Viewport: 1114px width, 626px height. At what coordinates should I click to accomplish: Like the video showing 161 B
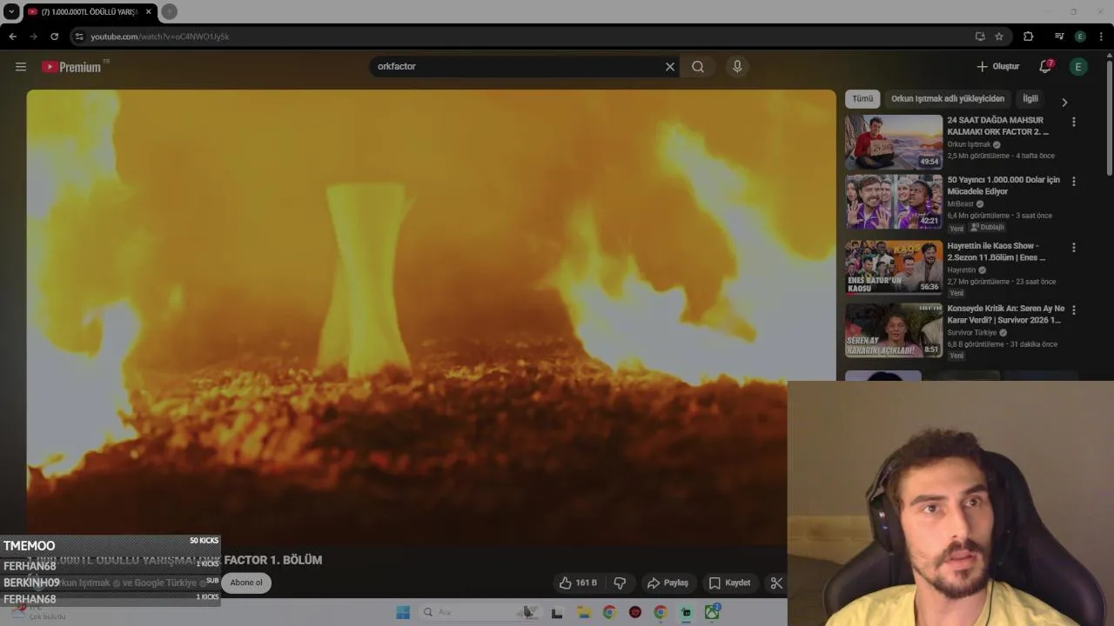point(578,583)
